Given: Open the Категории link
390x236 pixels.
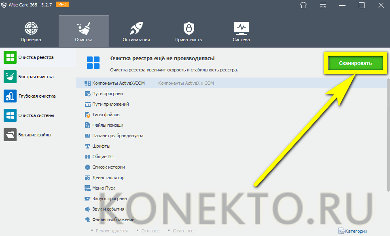Looking at the screenshot, I should tap(356, 231).
